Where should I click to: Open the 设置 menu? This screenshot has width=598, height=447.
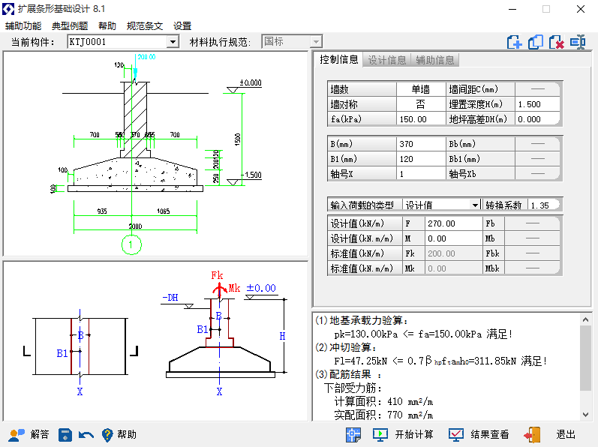coord(182,26)
